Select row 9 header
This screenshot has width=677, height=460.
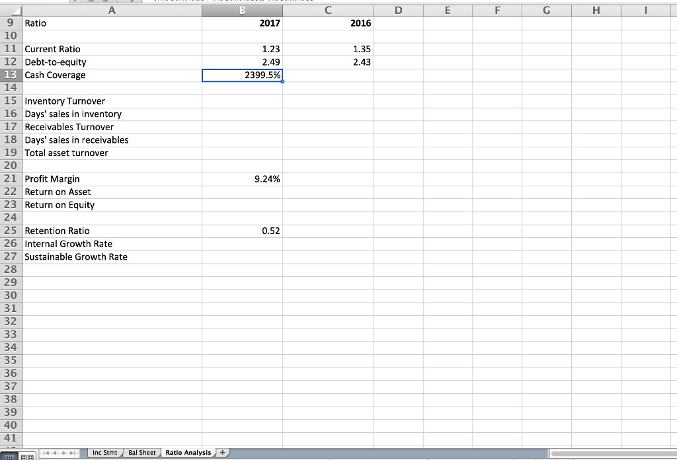[11, 23]
